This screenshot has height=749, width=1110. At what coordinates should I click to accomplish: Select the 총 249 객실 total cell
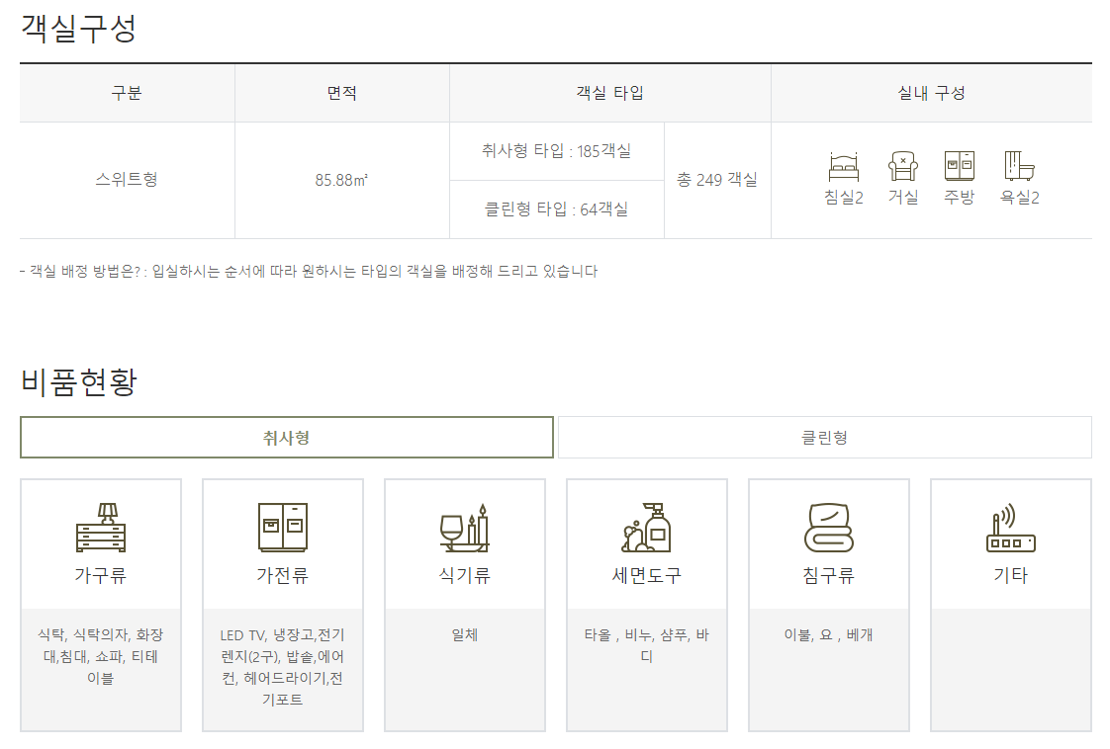coord(717,179)
